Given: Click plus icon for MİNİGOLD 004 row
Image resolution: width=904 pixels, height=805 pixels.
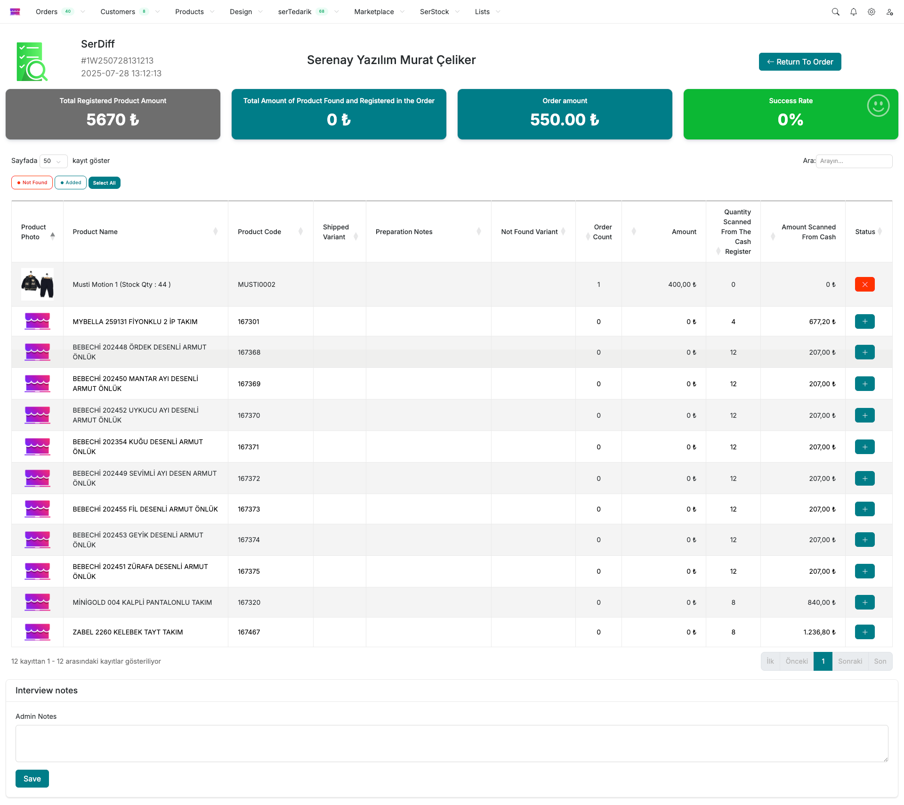Looking at the screenshot, I should tap(864, 602).
